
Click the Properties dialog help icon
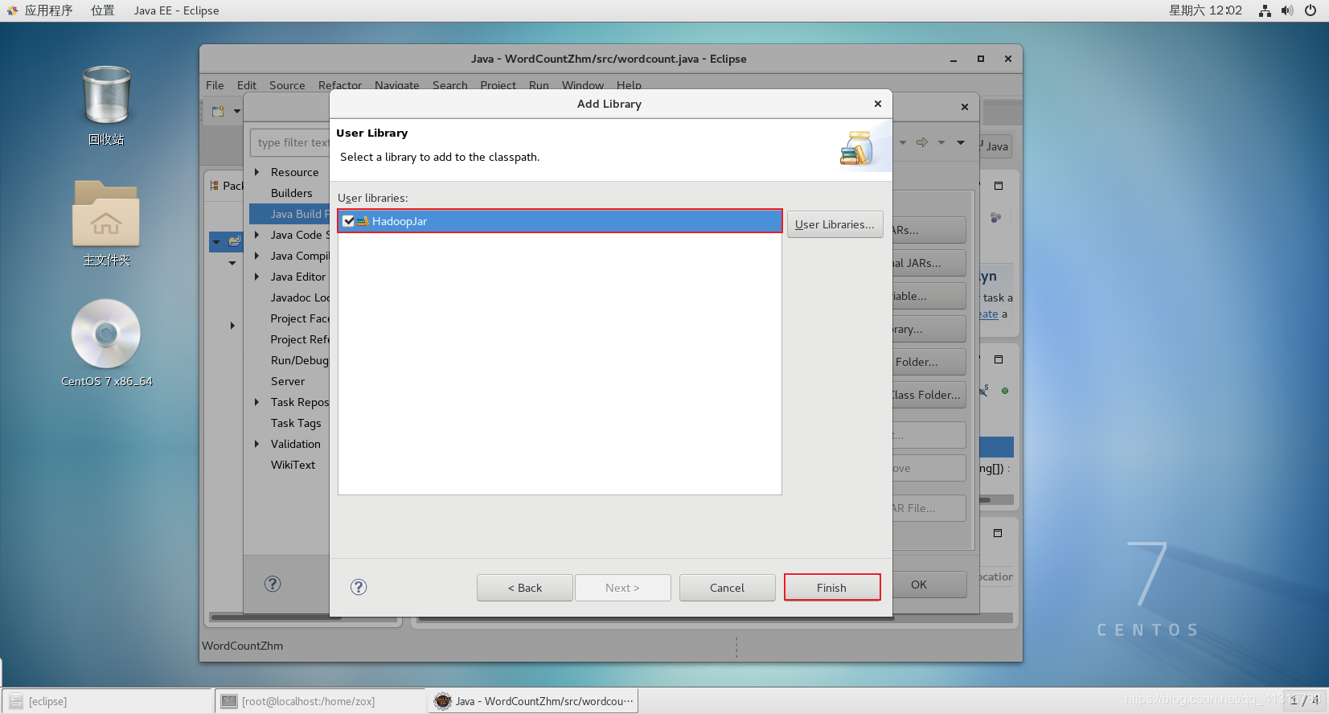coord(273,584)
